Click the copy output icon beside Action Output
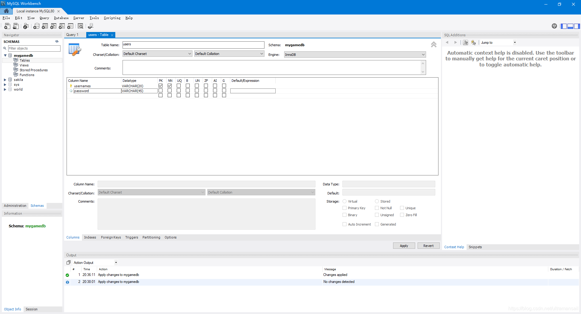 click(69, 262)
